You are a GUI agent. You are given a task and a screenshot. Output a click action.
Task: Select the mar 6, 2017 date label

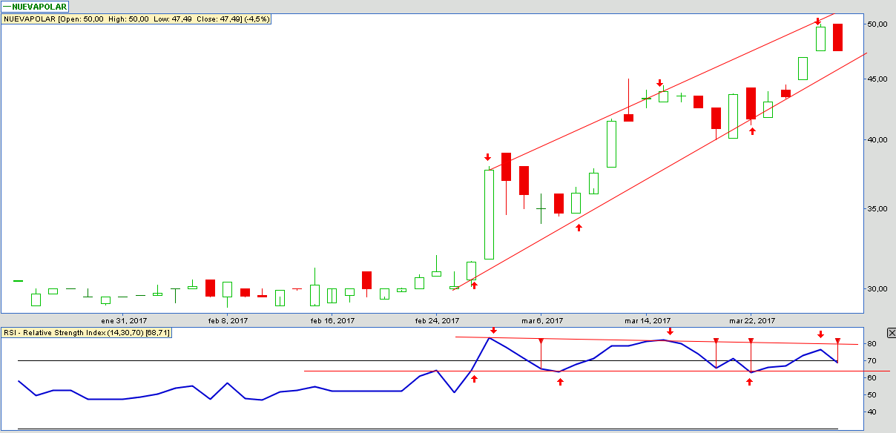pyautogui.click(x=542, y=320)
